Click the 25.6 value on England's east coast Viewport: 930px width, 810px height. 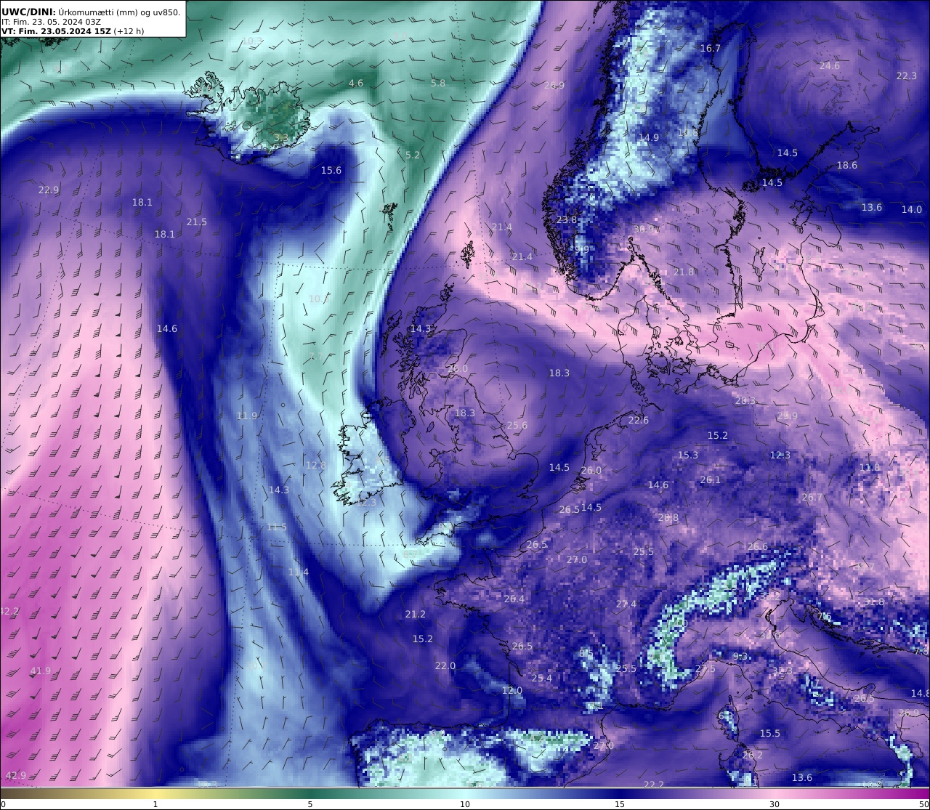[517, 426]
